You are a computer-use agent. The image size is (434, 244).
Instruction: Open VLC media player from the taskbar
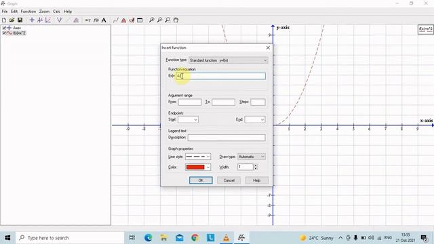226,238
